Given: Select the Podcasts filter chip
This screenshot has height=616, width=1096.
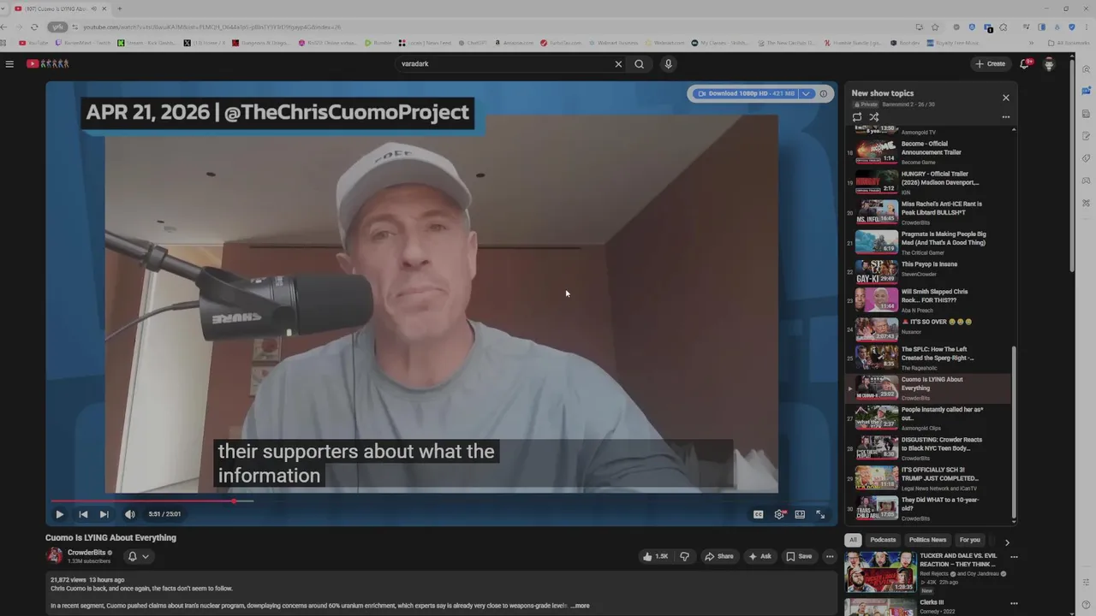Looking at the screenshot, I should click(883, 540).
